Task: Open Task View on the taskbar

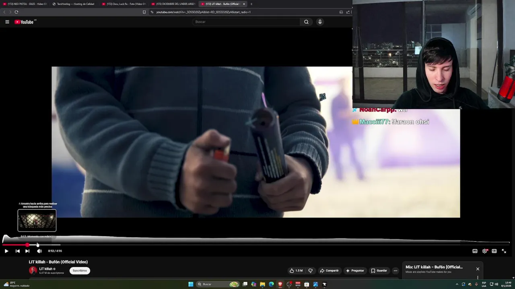Action: pos(245,284)
